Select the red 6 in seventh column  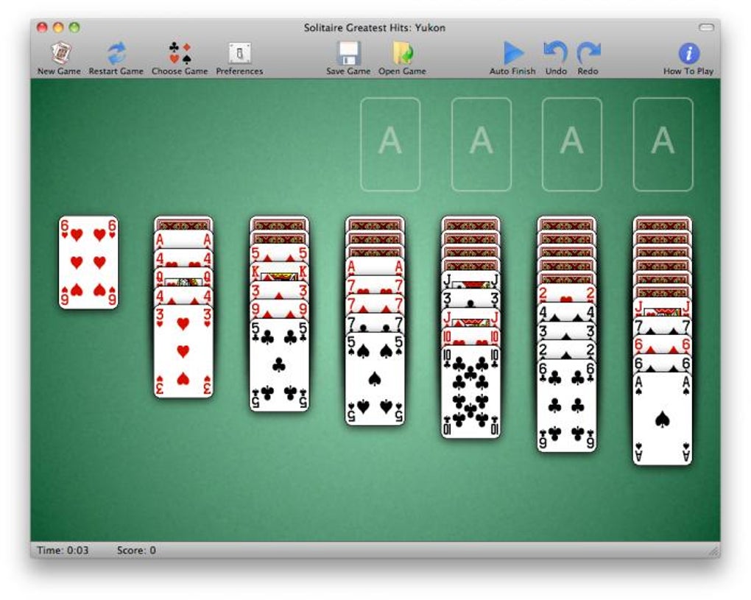663,345
